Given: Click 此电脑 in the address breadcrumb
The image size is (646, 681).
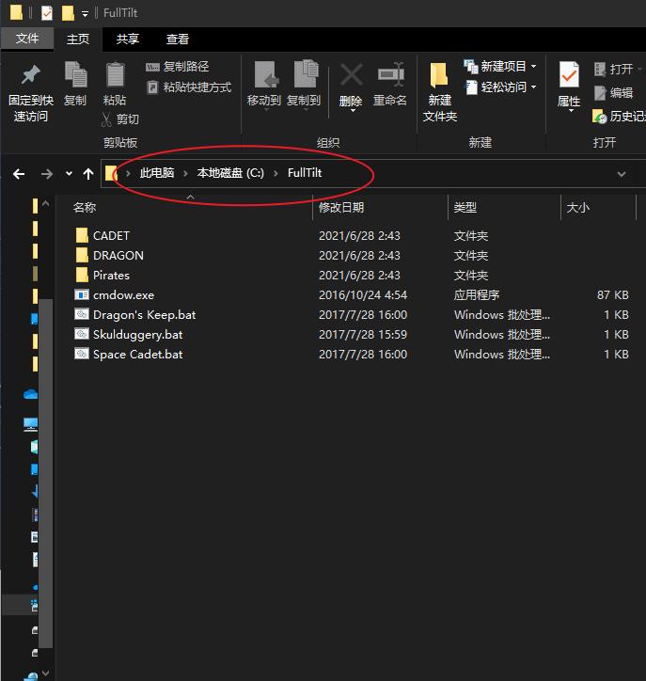Looking at the screenshot, I should coord(157,173).
